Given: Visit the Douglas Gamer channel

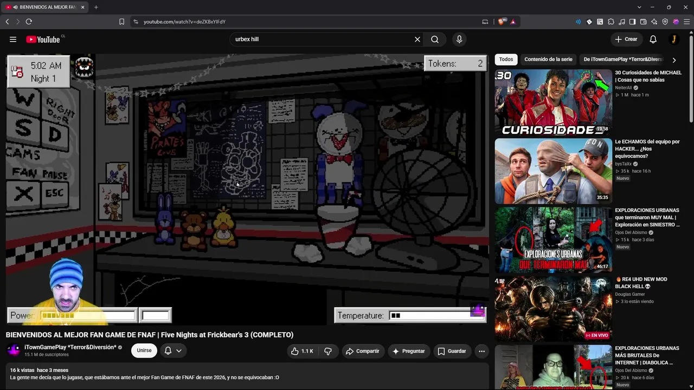Looking at the screenshot, I should [x=631, y=294].
